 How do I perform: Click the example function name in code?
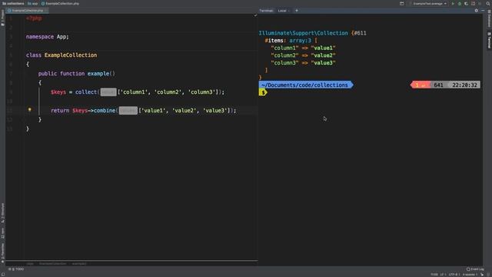pos(98,74)
